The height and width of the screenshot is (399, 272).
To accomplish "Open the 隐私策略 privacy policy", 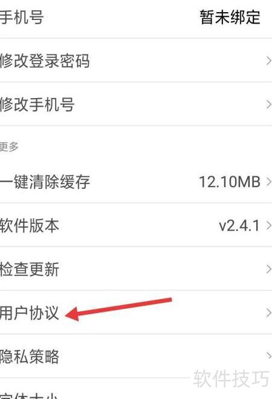I will coord(136,356).
